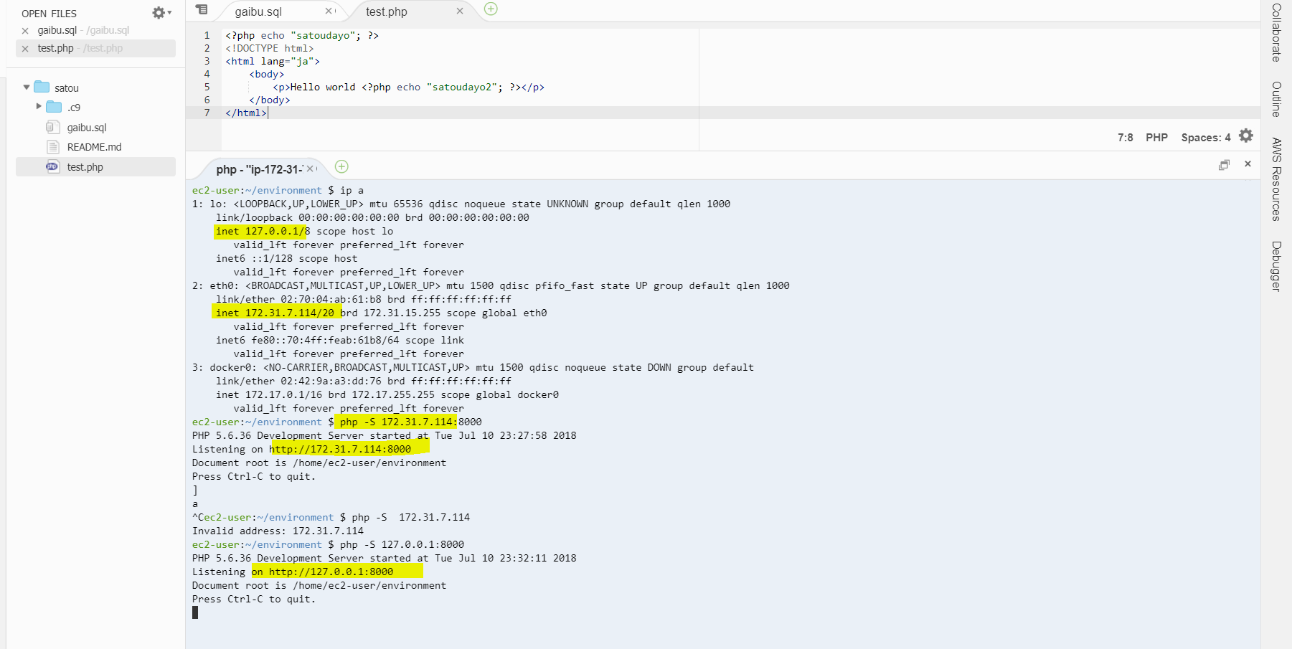
Task: Open the editor tab list menu icon
Action: tap(202, 10)
